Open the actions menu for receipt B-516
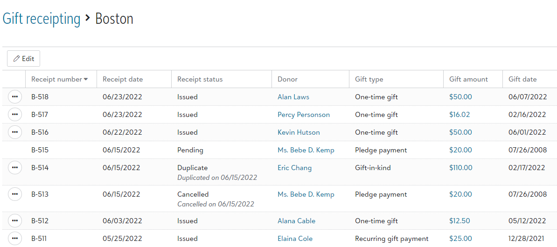 point(14,132)
